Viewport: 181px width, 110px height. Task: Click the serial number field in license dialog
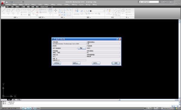[x=65, y=48]
